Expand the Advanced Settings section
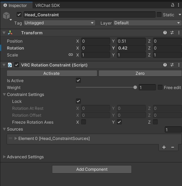The width and height of the screenshot is (182, 186). click(x=4, y=157)
